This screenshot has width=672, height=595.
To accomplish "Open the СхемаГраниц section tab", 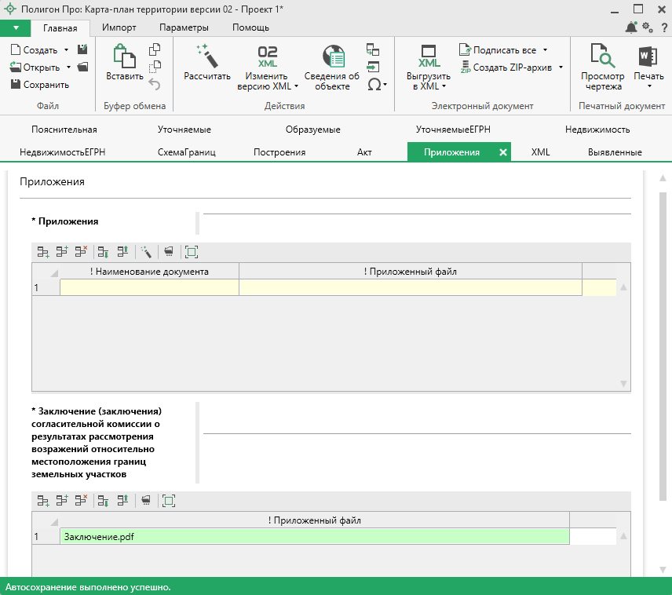I will tap(186, 152).
